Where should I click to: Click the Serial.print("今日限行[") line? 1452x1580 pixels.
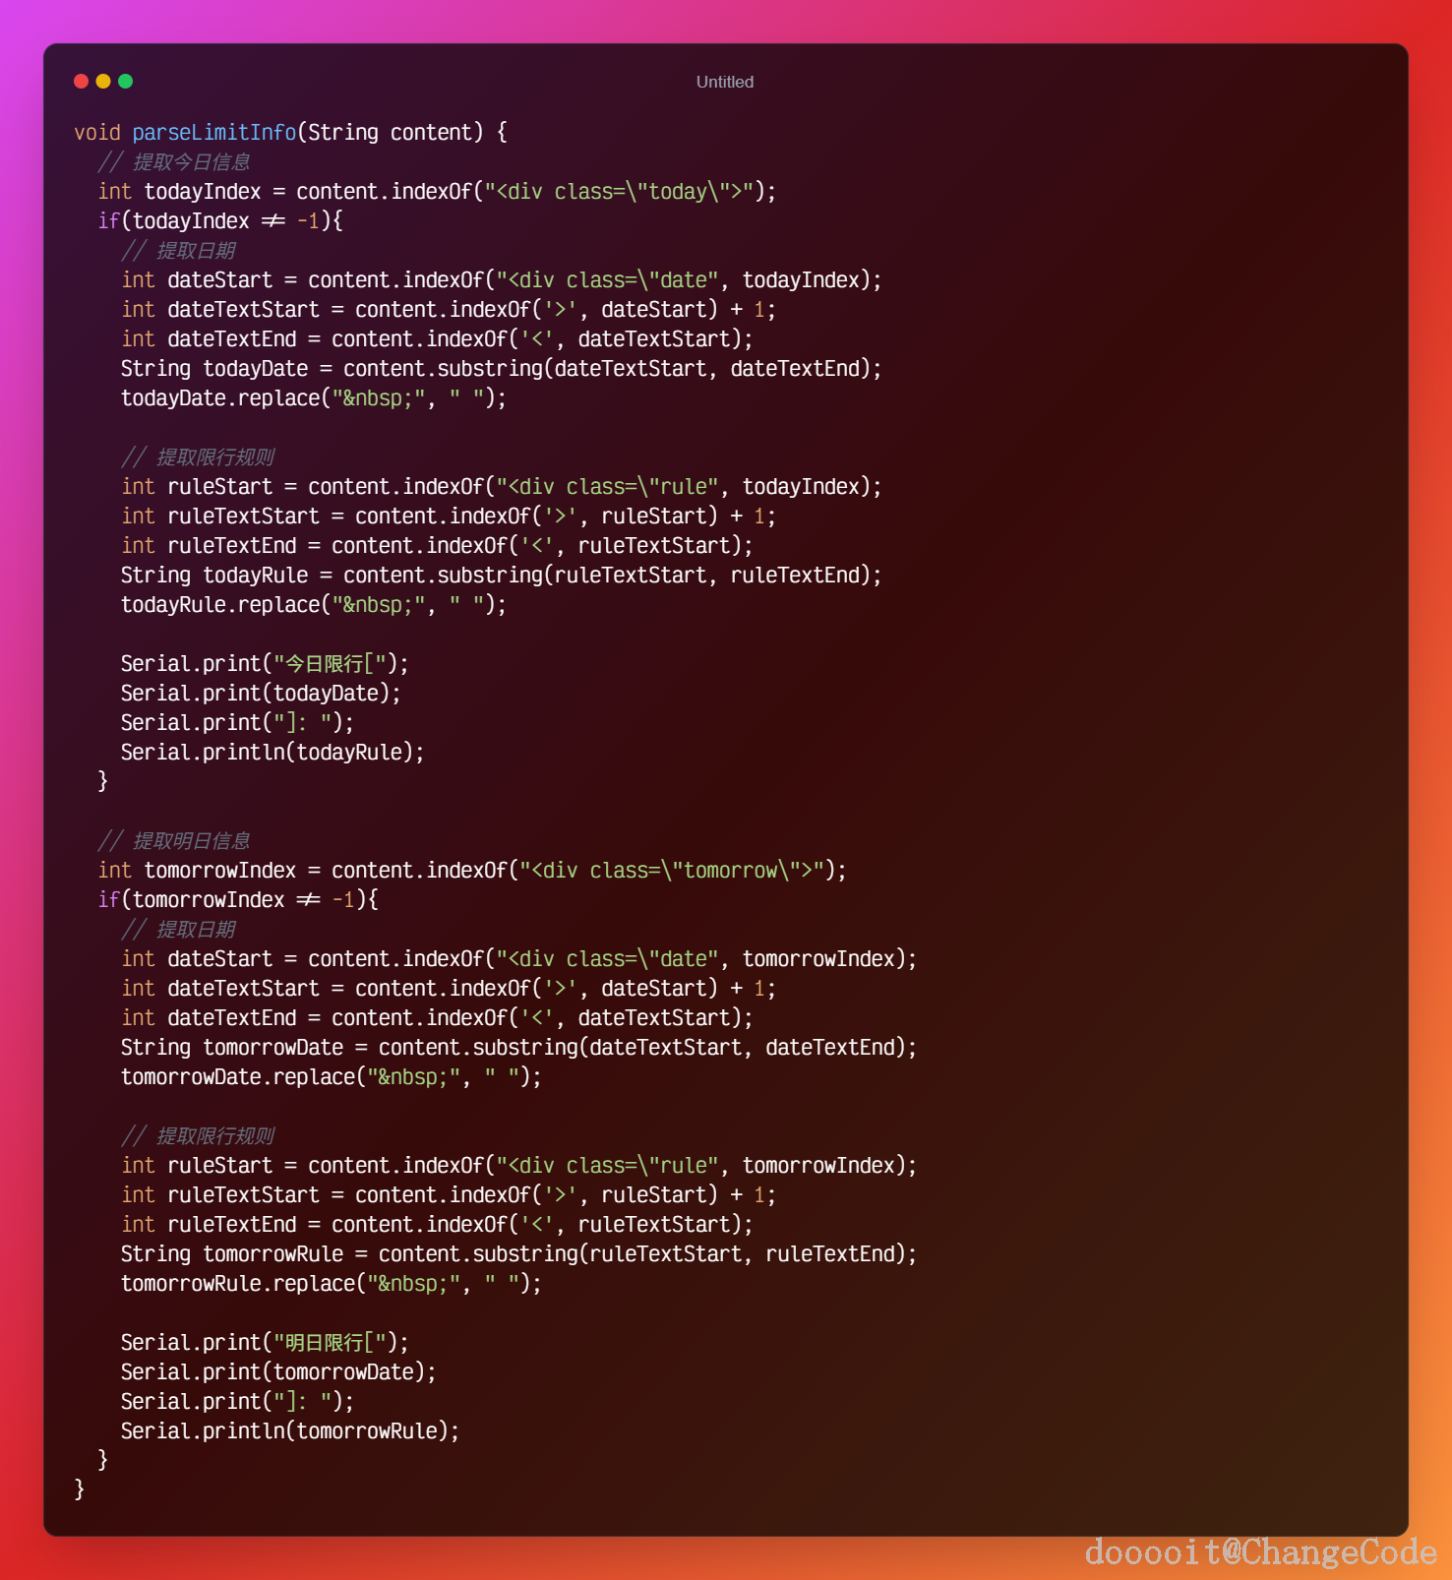tap(265, 664)
